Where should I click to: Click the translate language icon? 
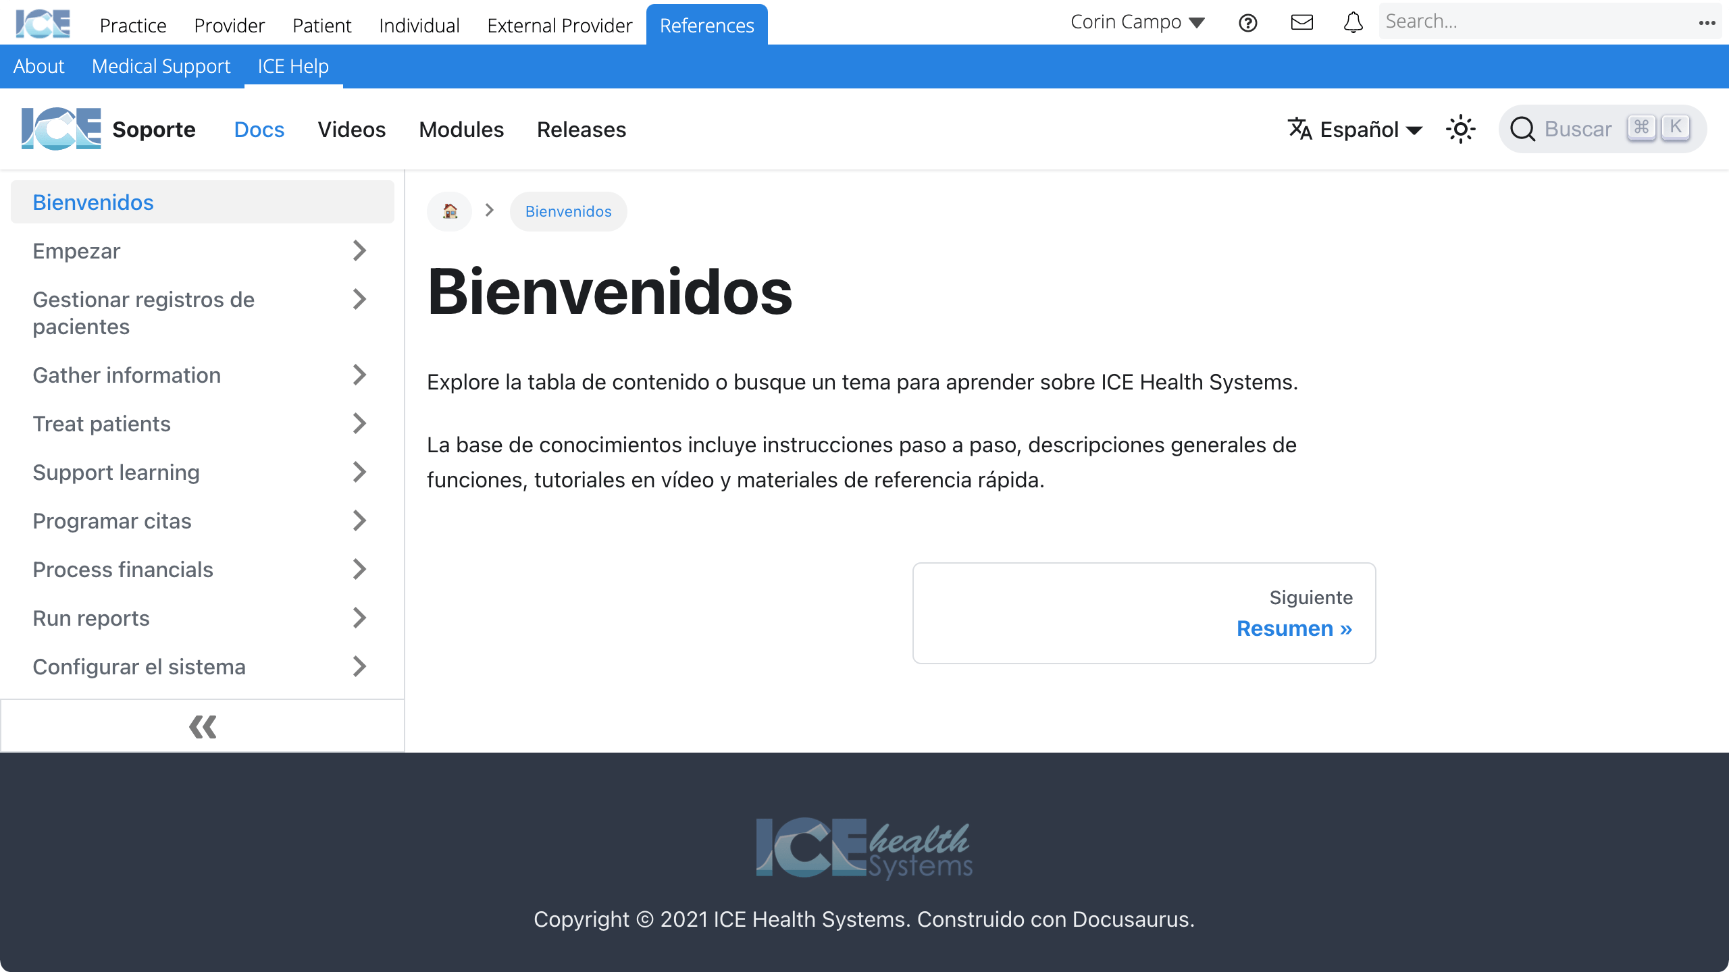point(1299,128)
